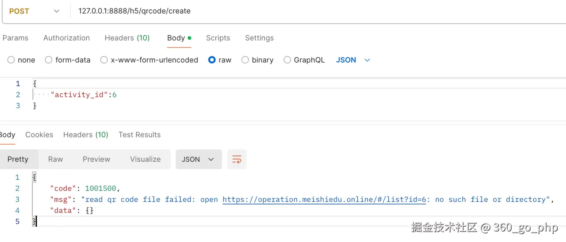Open the Test Results tab
The image size is (566, 242).
click(139, 135)
